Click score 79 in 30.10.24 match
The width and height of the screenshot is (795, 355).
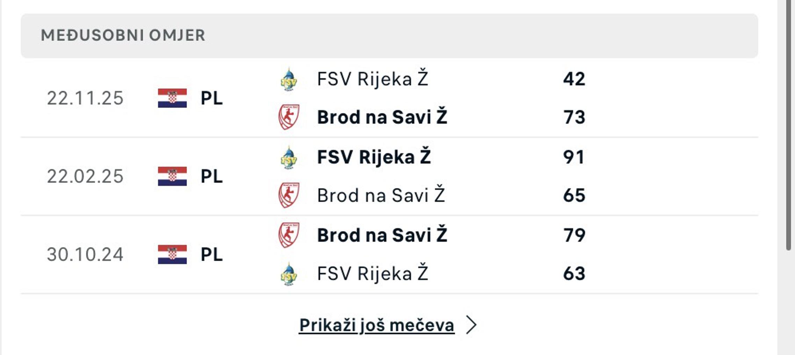[x=574, y=235]
